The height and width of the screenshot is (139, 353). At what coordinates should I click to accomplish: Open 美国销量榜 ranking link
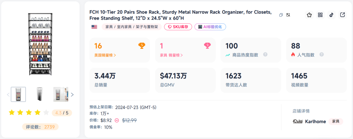(105, 55)
